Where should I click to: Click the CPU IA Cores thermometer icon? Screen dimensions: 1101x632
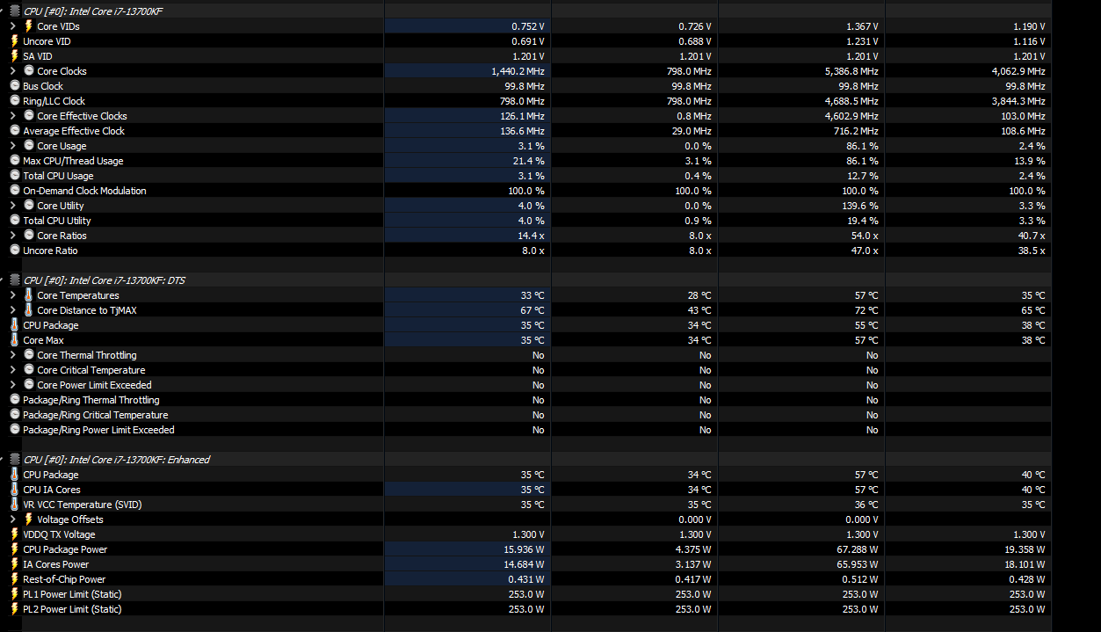(14, 490)
